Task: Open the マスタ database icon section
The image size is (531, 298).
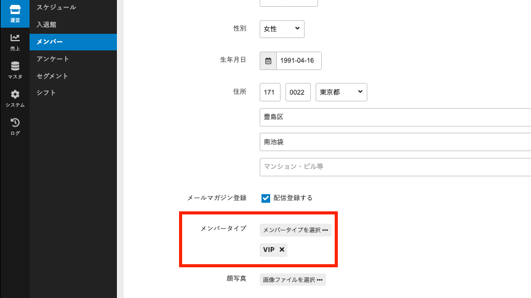Action: (15, 70)
